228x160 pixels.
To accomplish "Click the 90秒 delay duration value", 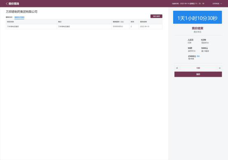I will (190, 48).
